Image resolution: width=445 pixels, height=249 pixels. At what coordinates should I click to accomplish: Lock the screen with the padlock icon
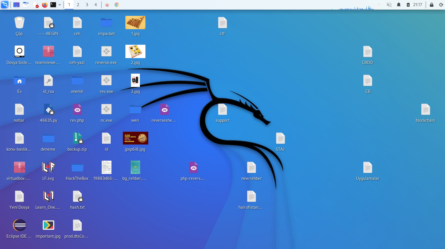(432, 5)
